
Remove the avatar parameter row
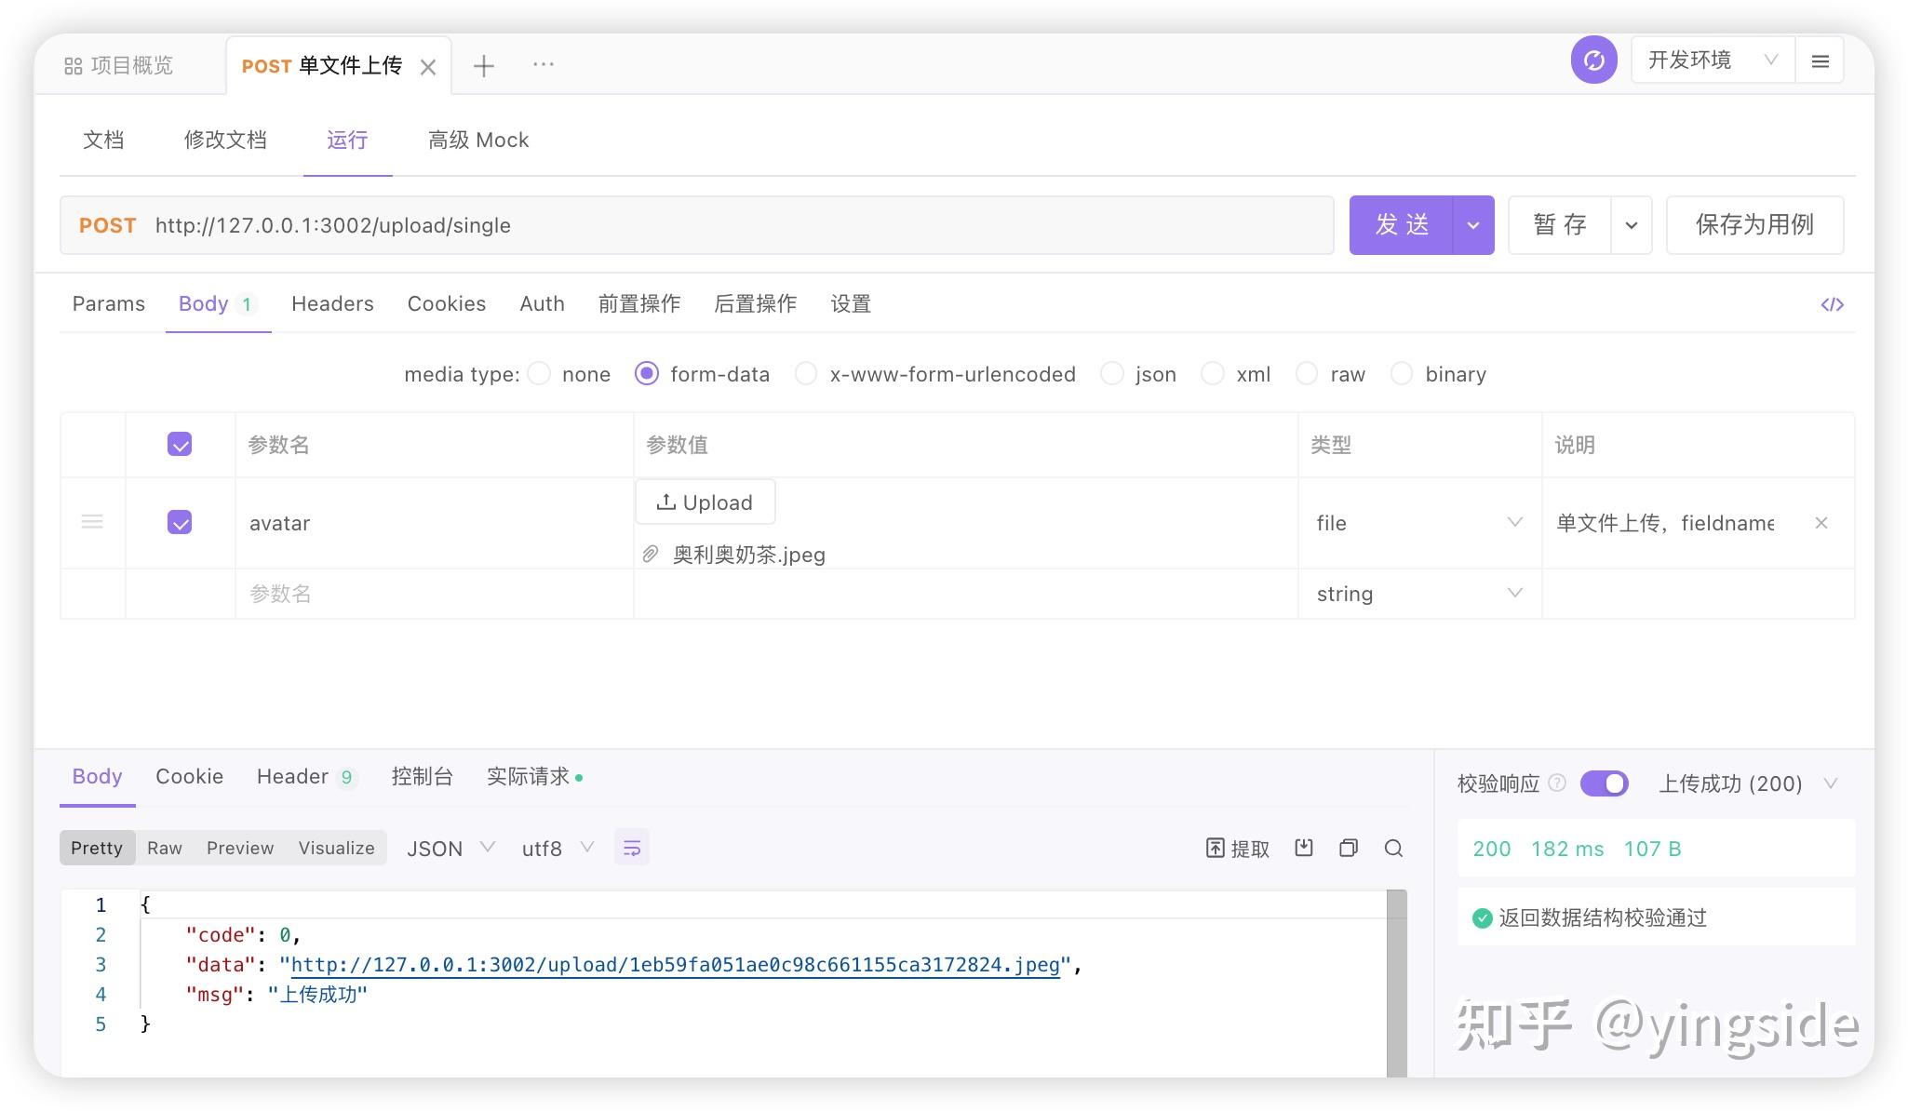click(1821, 523)
